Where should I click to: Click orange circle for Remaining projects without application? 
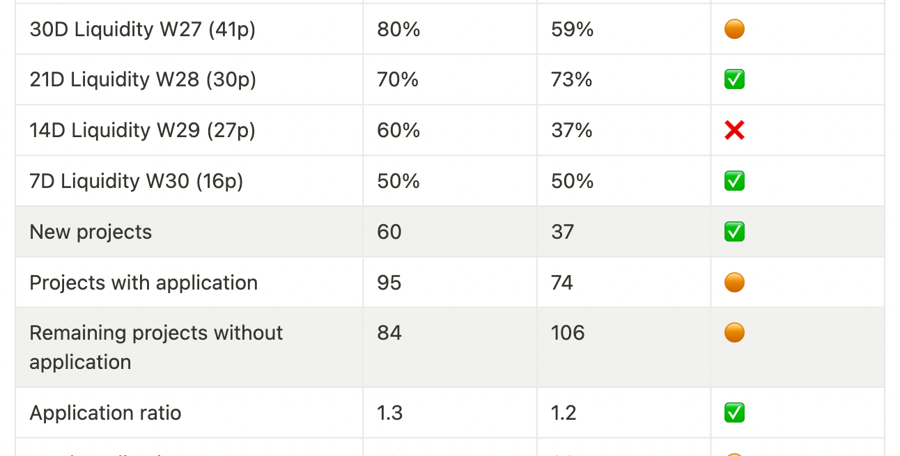tap(734, 333)
